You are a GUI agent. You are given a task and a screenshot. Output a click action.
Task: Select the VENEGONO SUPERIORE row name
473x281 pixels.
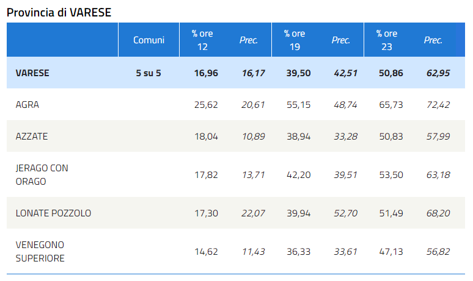tap(40, 251)
